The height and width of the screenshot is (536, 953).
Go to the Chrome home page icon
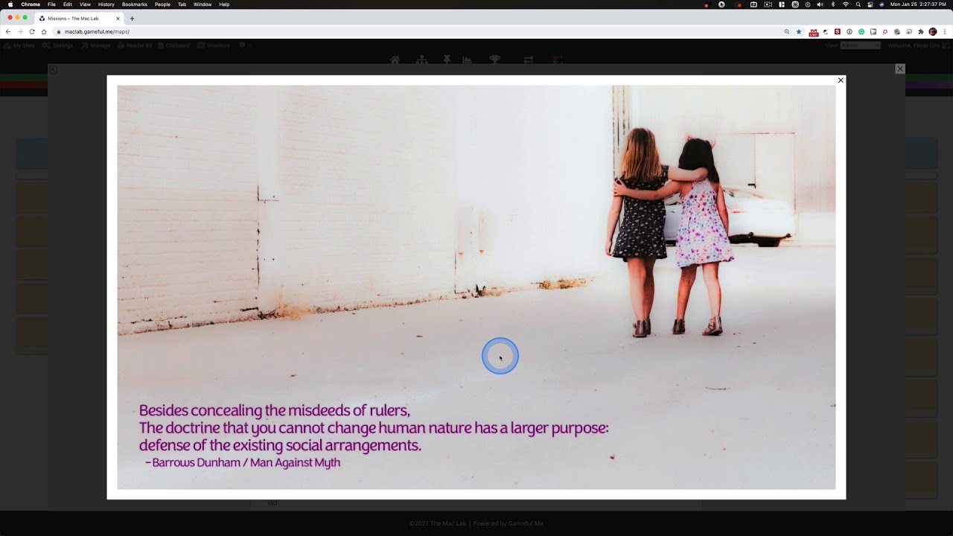point(44,32)
